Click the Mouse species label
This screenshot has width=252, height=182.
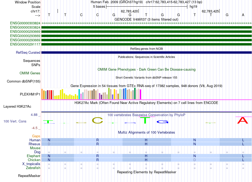point(35,148)
